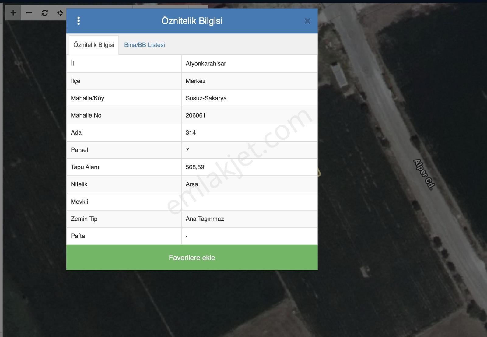Zoom in with the plus icon
This screenshot has height=337, width=487.
(13, 13)
